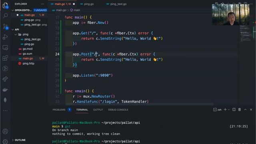Open the Remote Explorer view
This screenshot has width=256, height=144.
[5, 48]
